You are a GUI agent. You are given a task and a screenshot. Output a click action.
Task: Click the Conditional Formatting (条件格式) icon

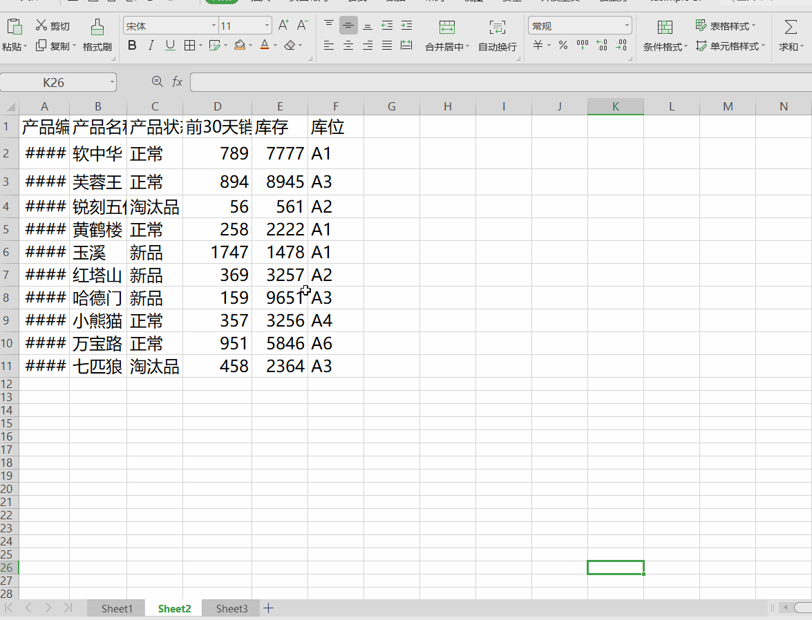(664, 28)
